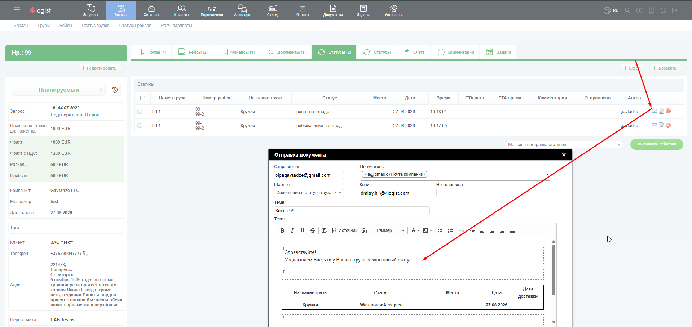This screenshot has width=692, height=327.
Task: Delete second status row with red minus icon
Action: click(668, 125)
